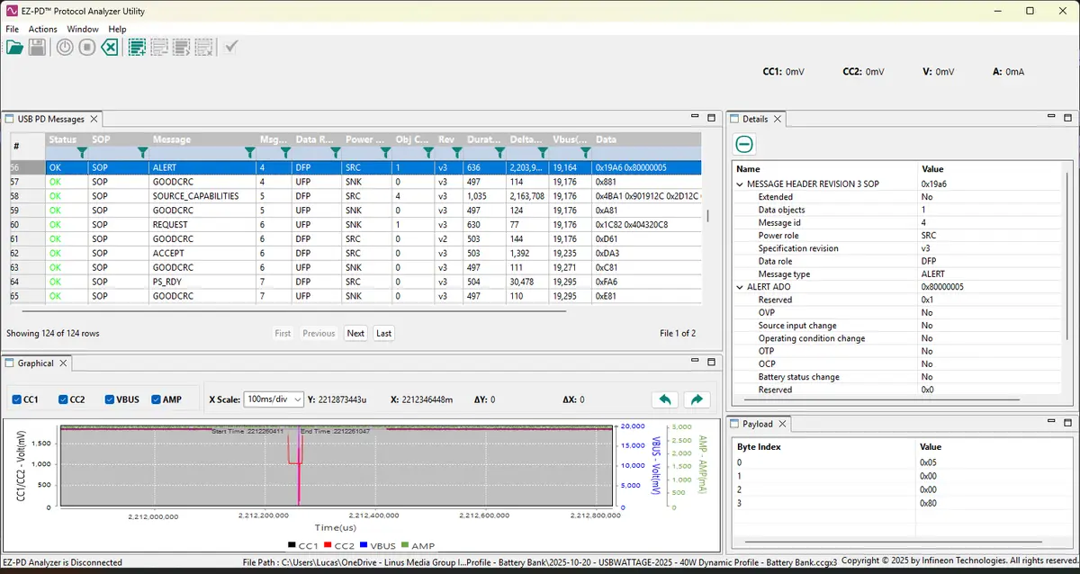
Task: Go to the Next page of rows
Action: (355, 333)
